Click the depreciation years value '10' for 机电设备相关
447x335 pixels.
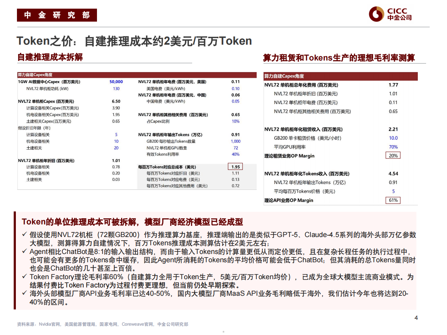tap(116, 141)
